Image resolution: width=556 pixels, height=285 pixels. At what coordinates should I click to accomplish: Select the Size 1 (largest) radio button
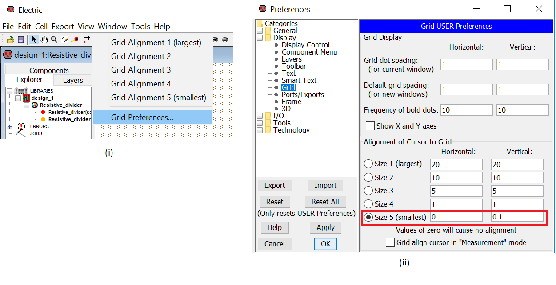click(368, 164)
